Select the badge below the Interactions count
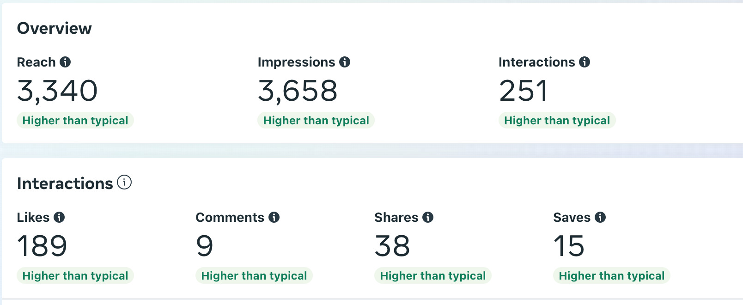The image size is (743, 305). point(557,120)
